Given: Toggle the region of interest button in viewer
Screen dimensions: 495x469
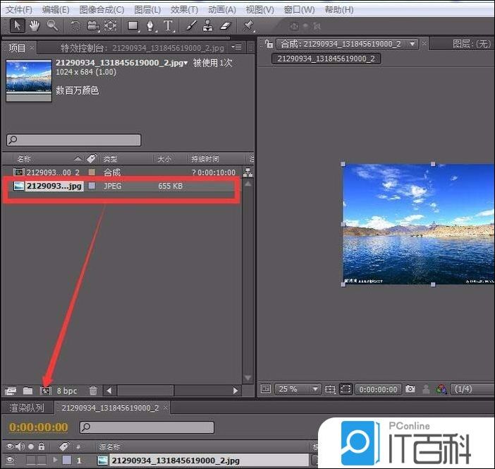Looking at the screenshot, I should [346, 388].
